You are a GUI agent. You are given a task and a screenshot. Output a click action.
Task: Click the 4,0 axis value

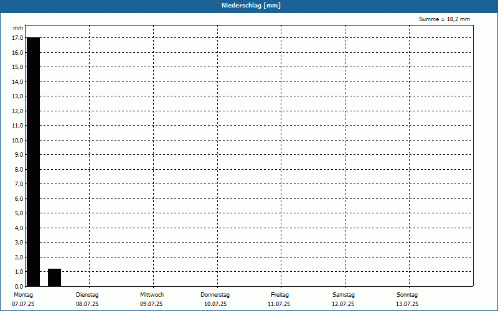[x=19, y=228]
